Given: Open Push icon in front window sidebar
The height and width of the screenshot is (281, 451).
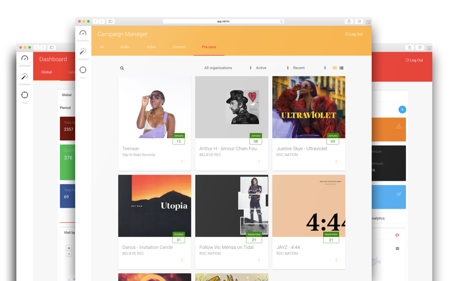Looking at the screenshot, I should point(83,70).
